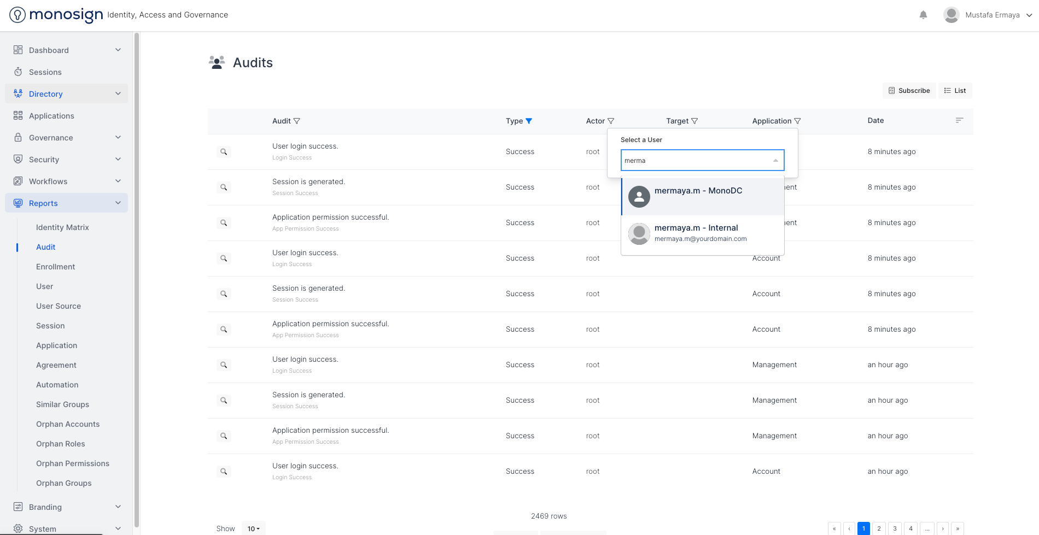Click the Select a User search field
Viewport: 1039px width, 535px height.
coord(696,161)
